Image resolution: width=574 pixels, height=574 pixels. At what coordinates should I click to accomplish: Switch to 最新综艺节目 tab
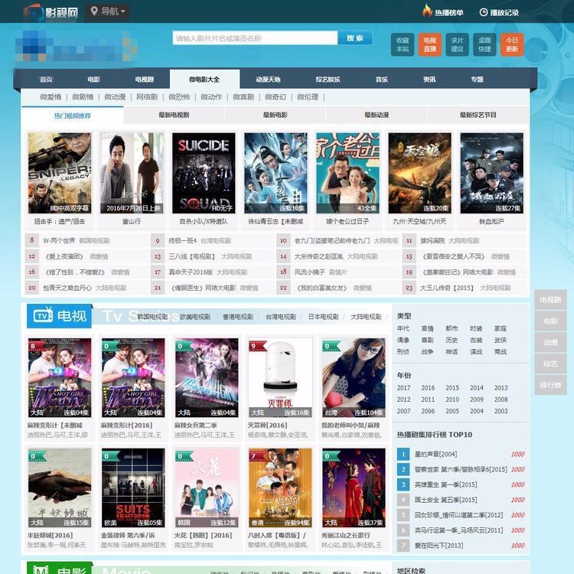coord(478,115)
